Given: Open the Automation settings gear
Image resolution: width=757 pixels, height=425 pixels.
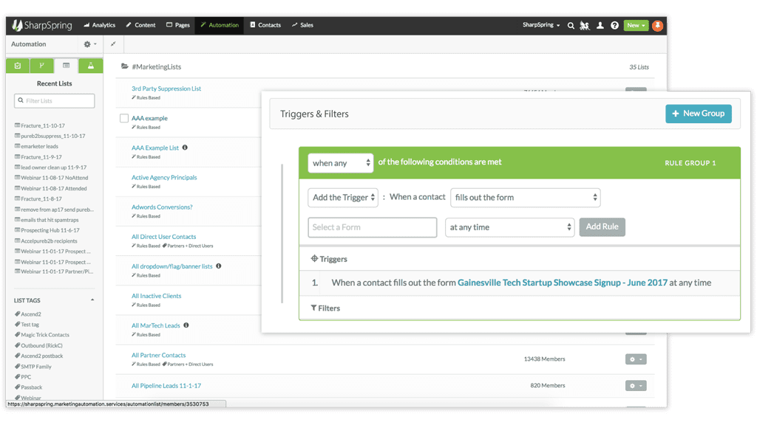Looking at the screenshot, I should 89,44.
